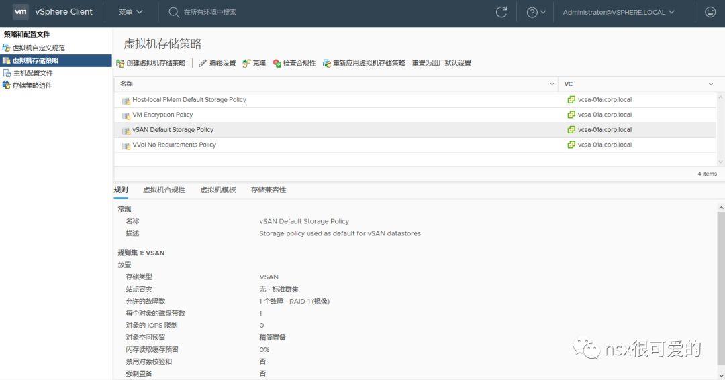Open 存储策略组件 in the sidebar
The height and width of the screenshot is (380, 725).
pyautogui.click(x=32, y=85)
